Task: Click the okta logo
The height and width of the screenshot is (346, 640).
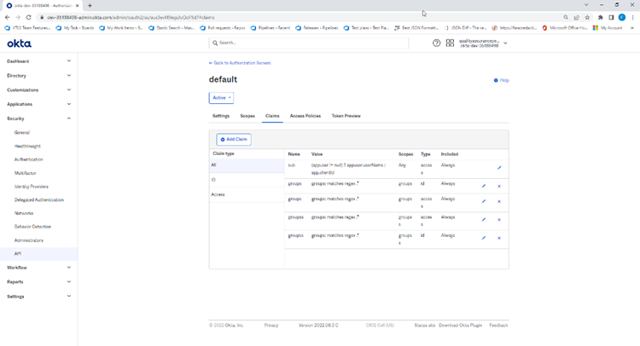Action: 19,43
